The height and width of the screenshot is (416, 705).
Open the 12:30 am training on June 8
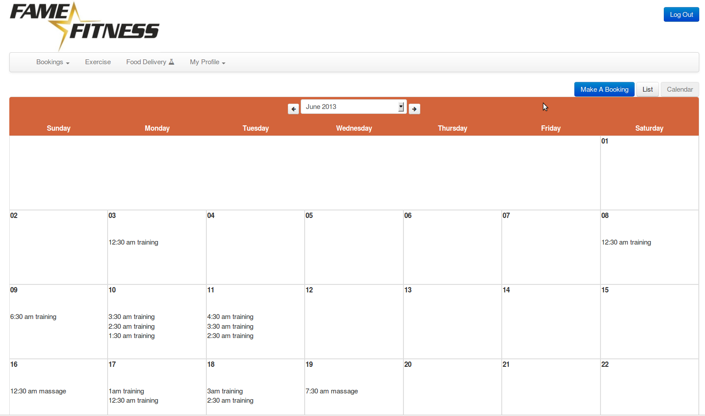coord(626,242)
